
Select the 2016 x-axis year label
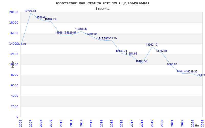121,123
